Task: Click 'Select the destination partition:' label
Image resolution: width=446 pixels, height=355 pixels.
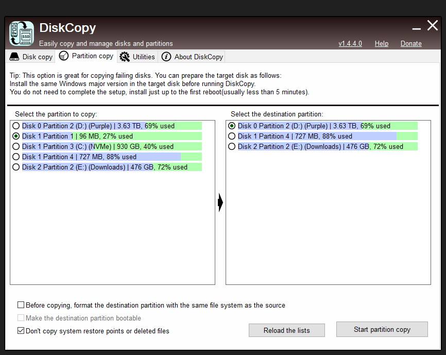Action: [x=277, y=114]
